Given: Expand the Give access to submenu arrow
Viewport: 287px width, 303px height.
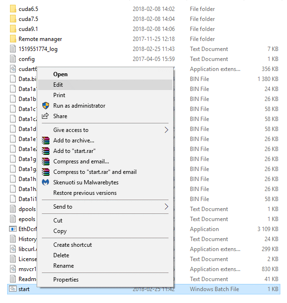Looking at the screenshot, I should 167,130.
